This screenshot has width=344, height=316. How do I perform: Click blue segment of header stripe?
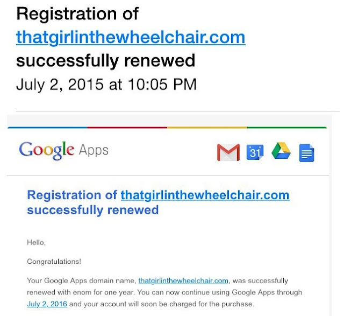pyautogui.click(x=47, y=128)
